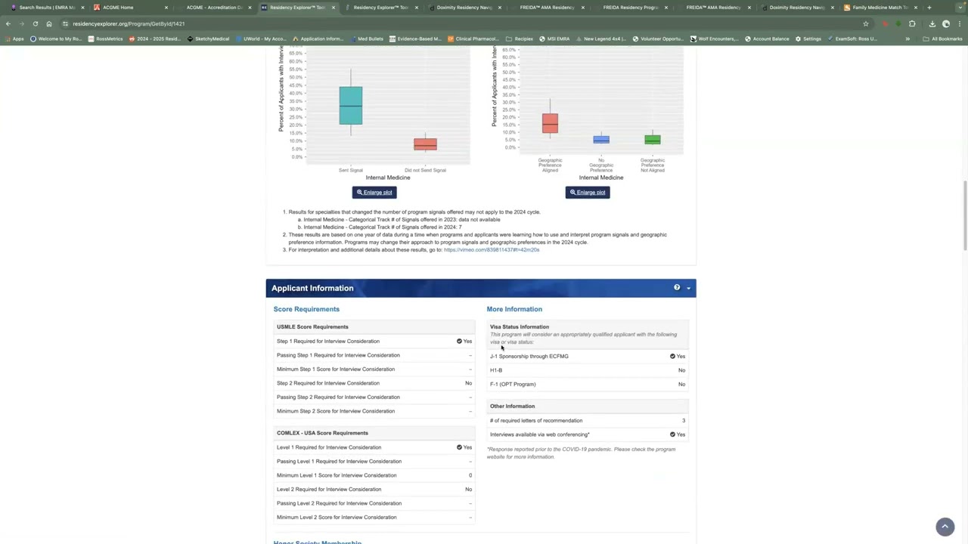
Task: Open the SketchyMedical bookmark
Action: (208, 39)
